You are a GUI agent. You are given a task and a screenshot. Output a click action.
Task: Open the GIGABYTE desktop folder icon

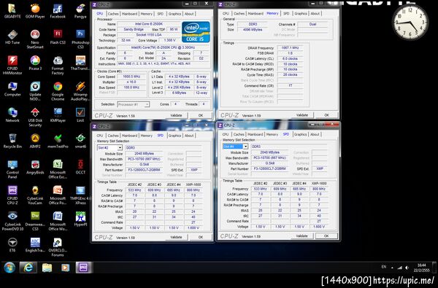[12, 11]
